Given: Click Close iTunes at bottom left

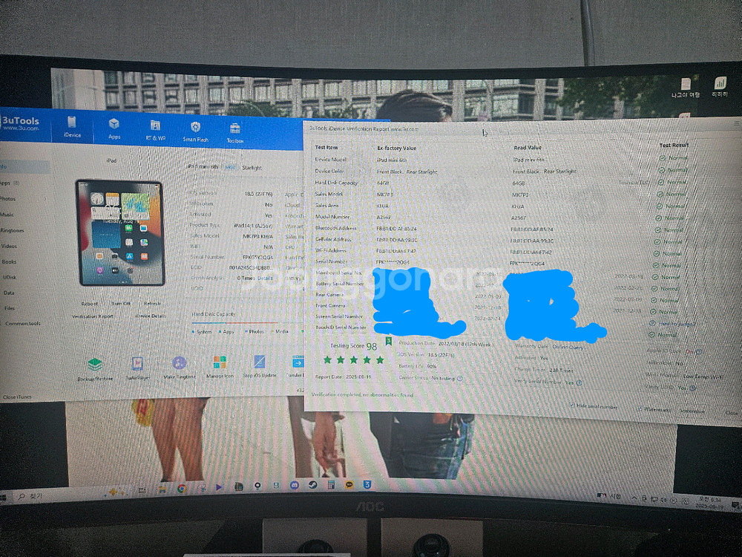Looking at the screenshot, I should [x=17, y=397].
